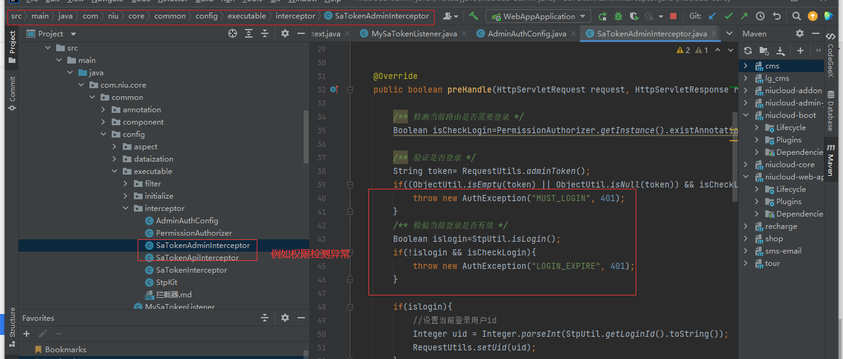
Task: Click the Git update project blue arrow
Action: pyautogui.click(x=713, y=17)
